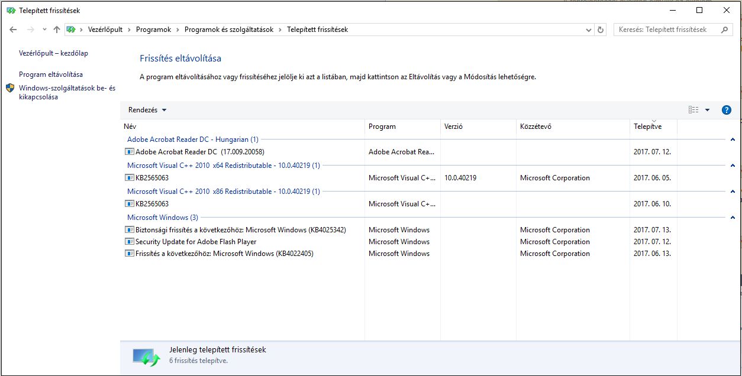Click install date 2017. 07. 13.
Screen dimensions: 742x376
[652, 230]
